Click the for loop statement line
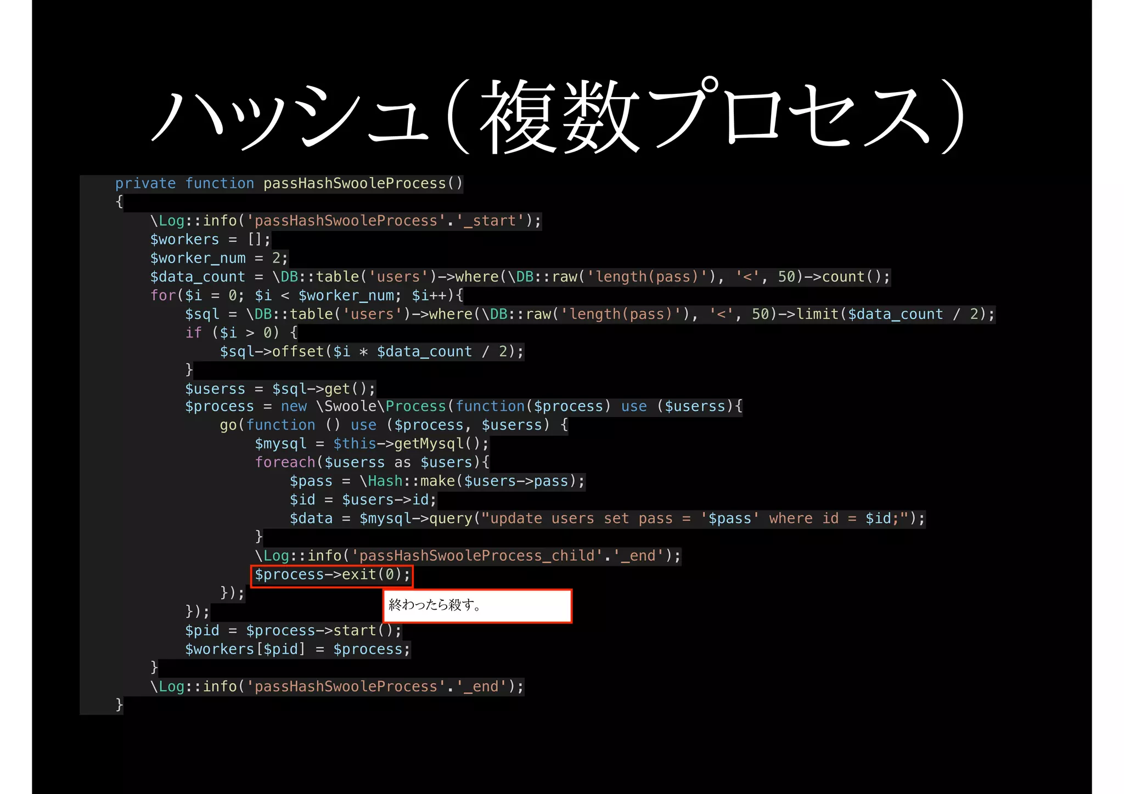 point(306,296)
